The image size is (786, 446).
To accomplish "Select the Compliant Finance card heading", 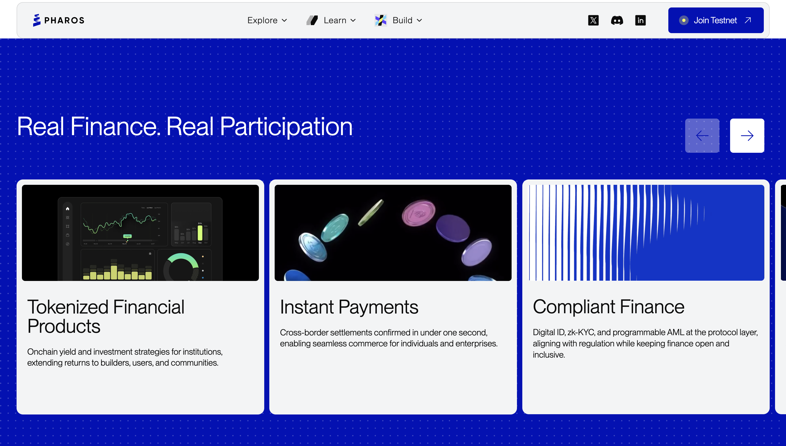I will (608, 307).
